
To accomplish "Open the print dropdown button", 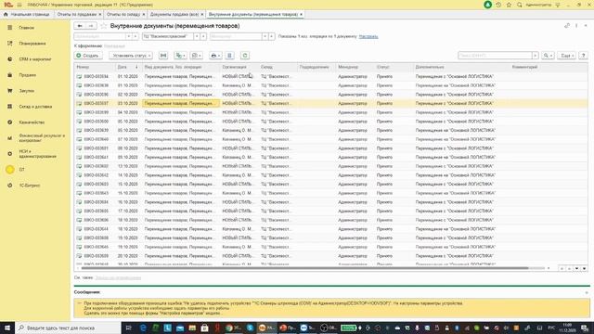I will click(215, 56).
